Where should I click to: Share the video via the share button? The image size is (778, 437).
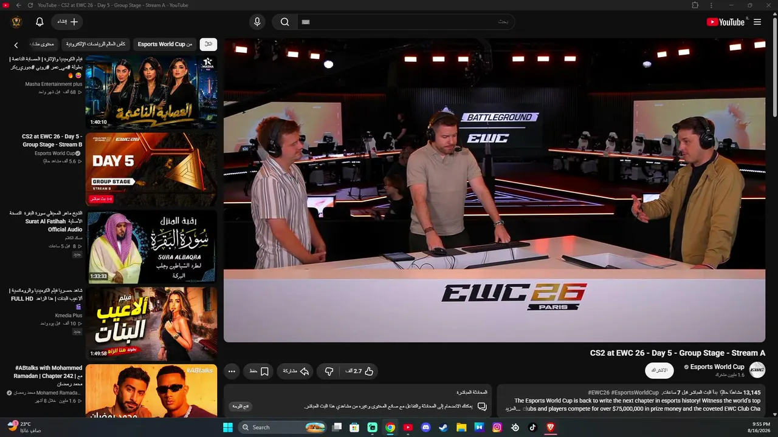point(295,371)
